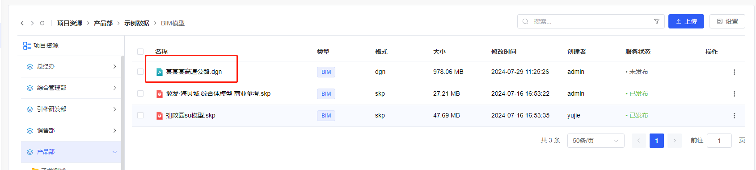
Task: Click the blue 上传 upload button
Action: (x=686, y=21)
